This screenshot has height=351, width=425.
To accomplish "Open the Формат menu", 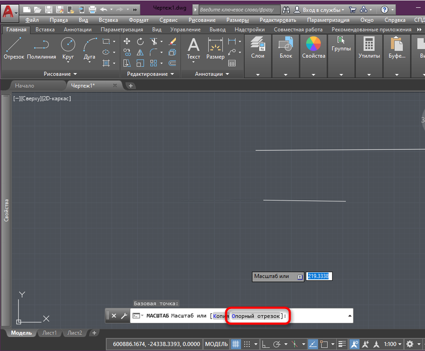I will (139, 20).
